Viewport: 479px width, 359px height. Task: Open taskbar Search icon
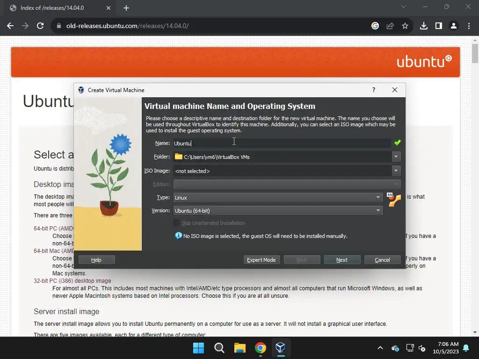[x=219, y=348]
